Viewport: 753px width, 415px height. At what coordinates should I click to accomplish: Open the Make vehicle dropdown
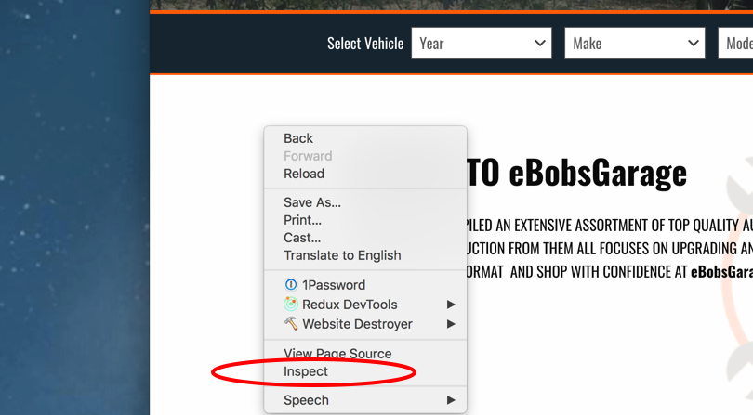point(634,44)
